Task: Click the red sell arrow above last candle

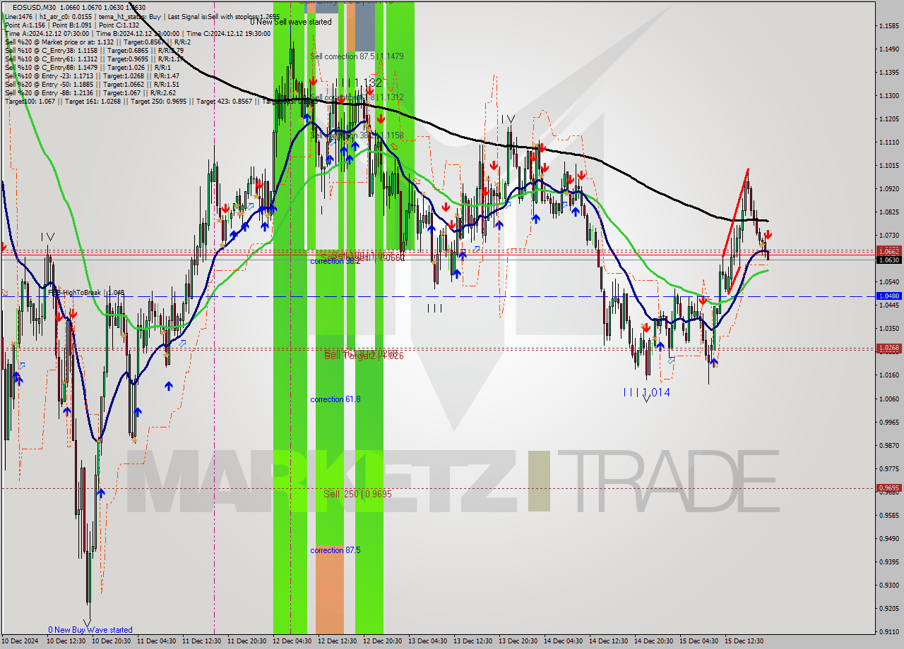Action: tap(768, 234)
